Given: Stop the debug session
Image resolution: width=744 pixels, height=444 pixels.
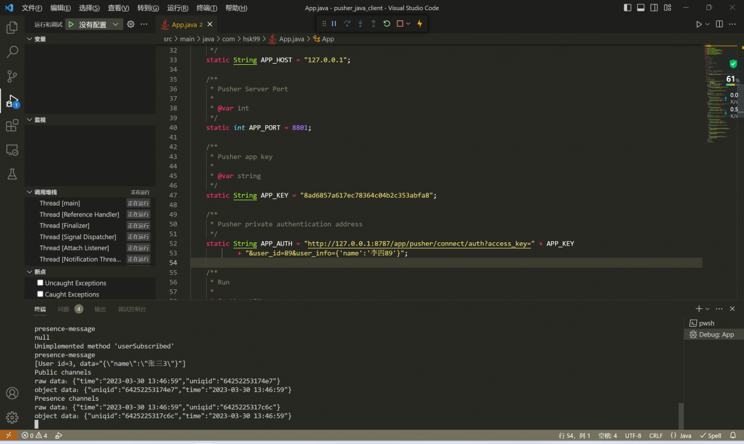Looking at the screenshot, I should (400, 24).
